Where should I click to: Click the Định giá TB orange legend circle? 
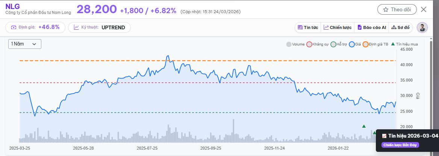[x=365, y=44]
